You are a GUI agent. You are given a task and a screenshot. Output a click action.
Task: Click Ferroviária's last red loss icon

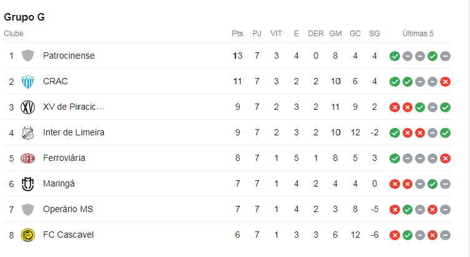[x=445, y=158]
